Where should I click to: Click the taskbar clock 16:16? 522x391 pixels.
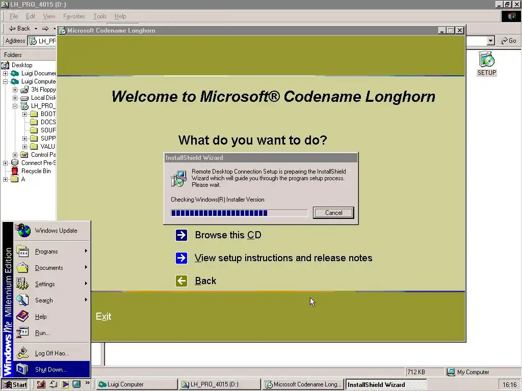point(510,385)
